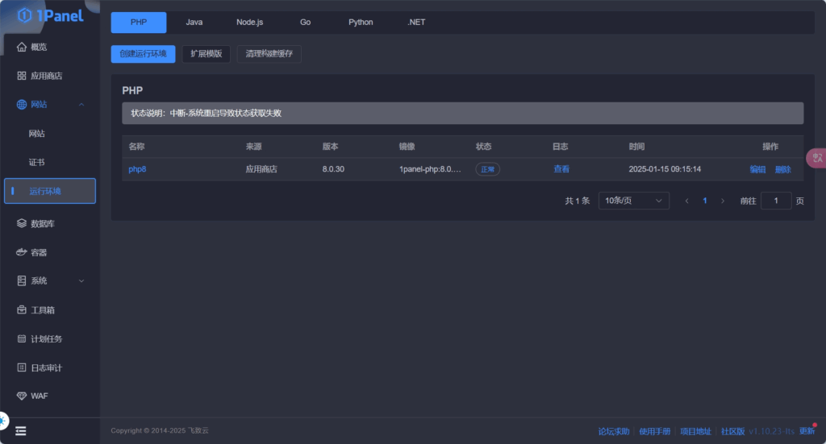
Task: Click the page number jump input field
Action: (776, 201)
